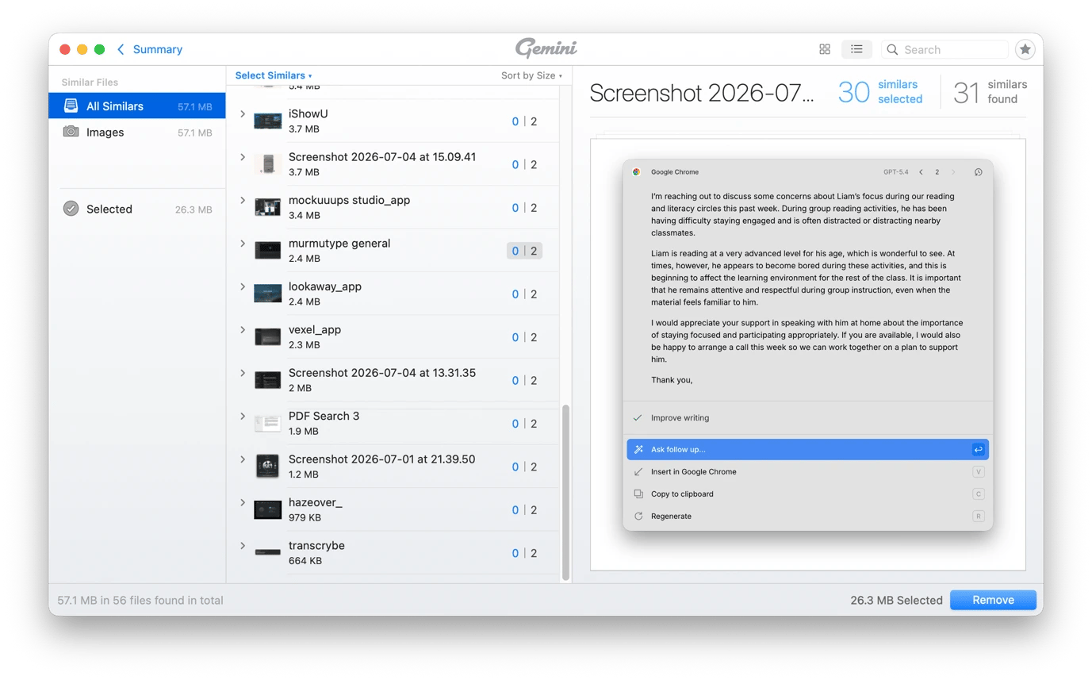Go back to Summary
This screenshot has width=1092, height=680.
149,49
